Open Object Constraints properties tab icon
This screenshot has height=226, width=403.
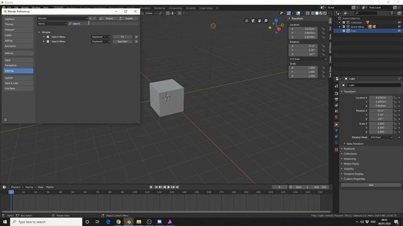click(x=336, y=137)
